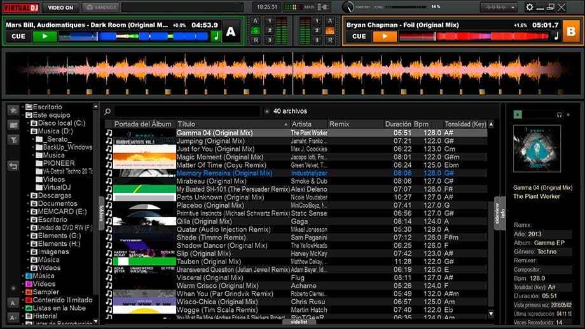The height and width of the screenshot is (329, 585).
Task: Collapse the Este equipo tree node
Action: tap(23, 115)
